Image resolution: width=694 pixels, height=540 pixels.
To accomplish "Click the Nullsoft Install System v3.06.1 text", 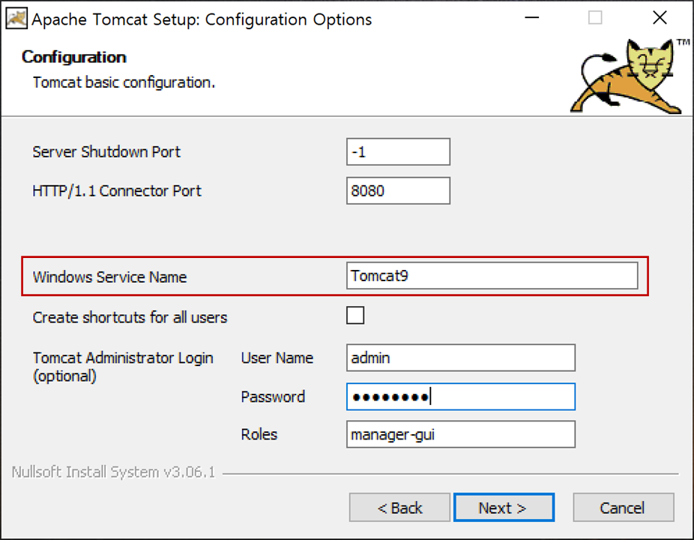I will tap(113, 472).
